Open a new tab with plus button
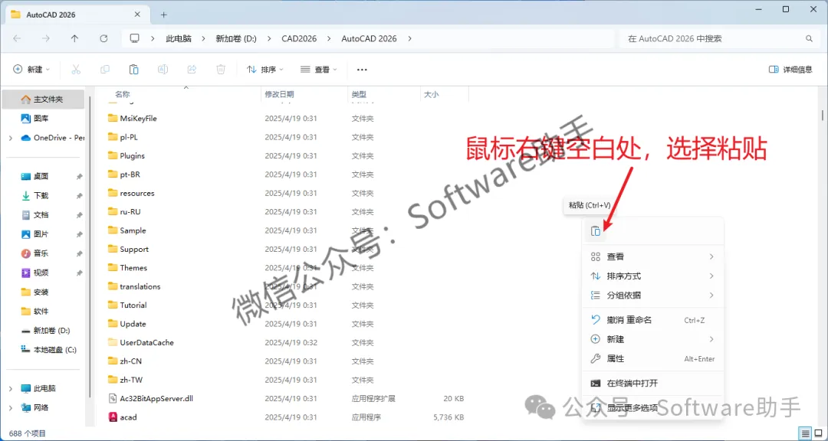The image size is (828, 441). [164, 15]
